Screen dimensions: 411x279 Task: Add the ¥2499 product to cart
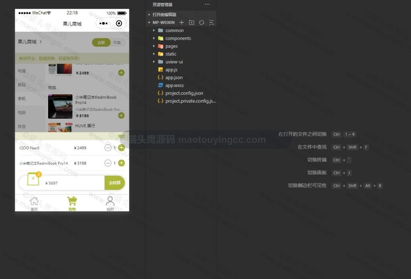[x=121, y=73]
